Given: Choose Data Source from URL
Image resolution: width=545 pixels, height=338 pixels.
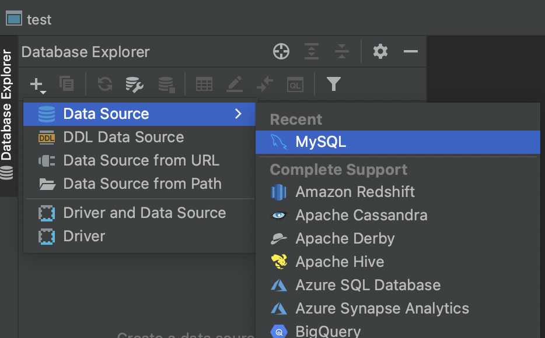Looking at the screenshot, I should pyautogui.click(x=139, y=161).
